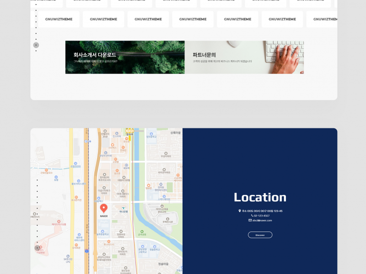Click the address line 주소 OO도 OO시
The height and width of the screenshot is (274, 366).
(x=262, y=211)
